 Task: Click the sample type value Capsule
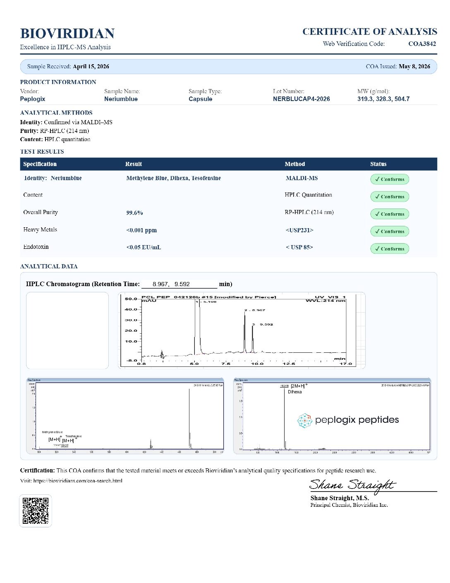pyautogui.click(x=200, y=99)
